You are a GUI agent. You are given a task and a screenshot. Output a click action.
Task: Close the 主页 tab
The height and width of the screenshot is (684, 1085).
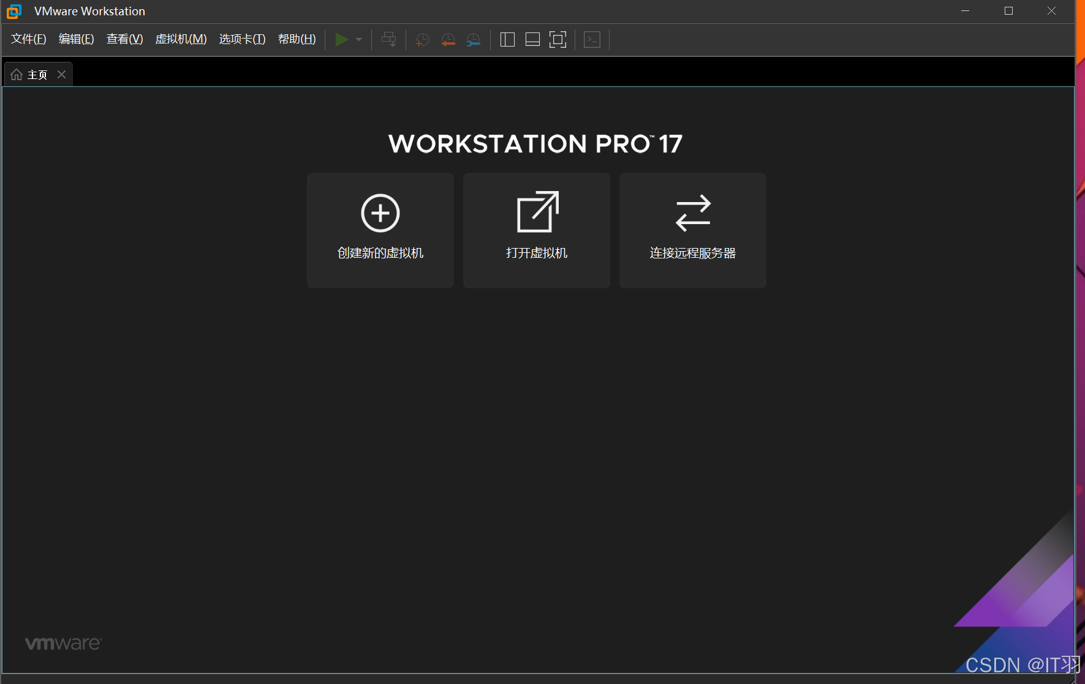tap(61, 74)
